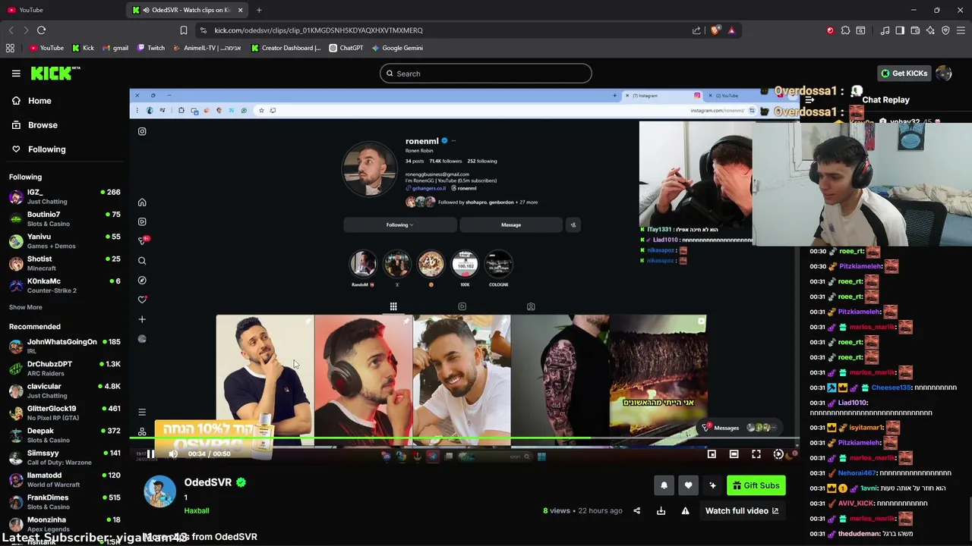Open the Creator Dashboard bookmark
Screen dimensions: 972x546
[x=286, y=48]
